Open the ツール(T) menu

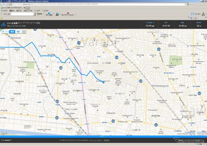pyautogui.click(x=37, y=11)
